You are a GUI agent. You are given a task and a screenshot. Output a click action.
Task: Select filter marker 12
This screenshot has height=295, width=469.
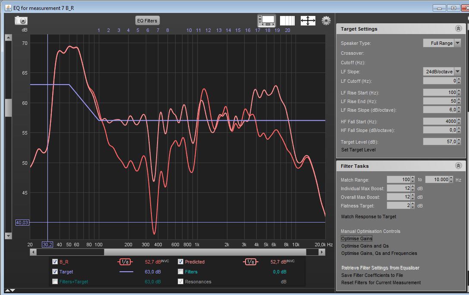(x=208, y=30)
